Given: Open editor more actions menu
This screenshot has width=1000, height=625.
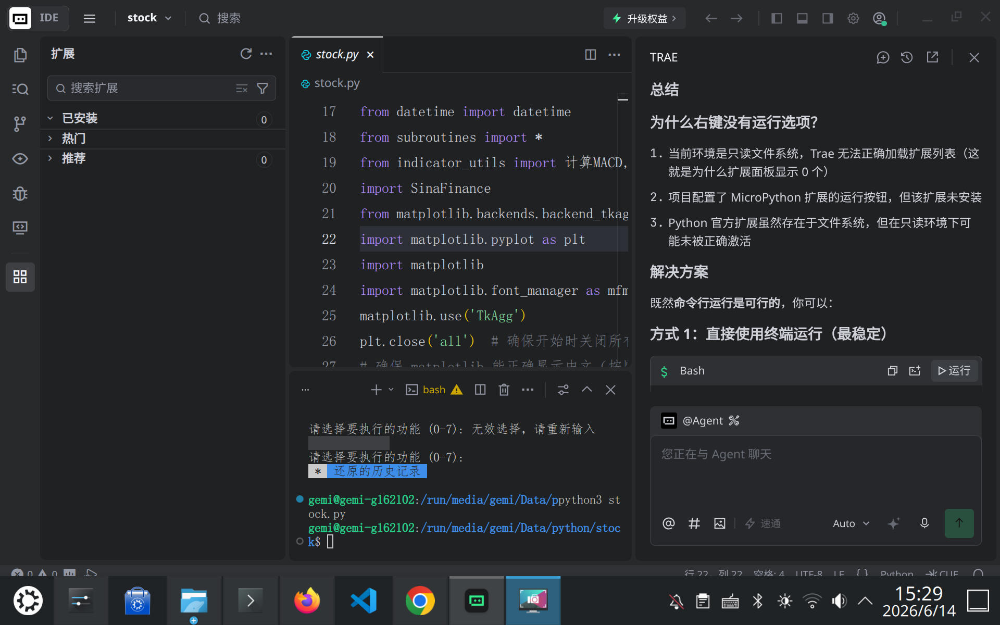Looking at the screenshot, I should 615,55.
